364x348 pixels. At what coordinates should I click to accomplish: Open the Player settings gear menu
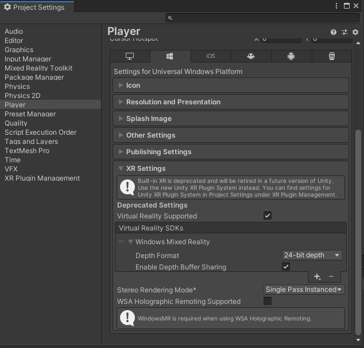tap(355, 32)
